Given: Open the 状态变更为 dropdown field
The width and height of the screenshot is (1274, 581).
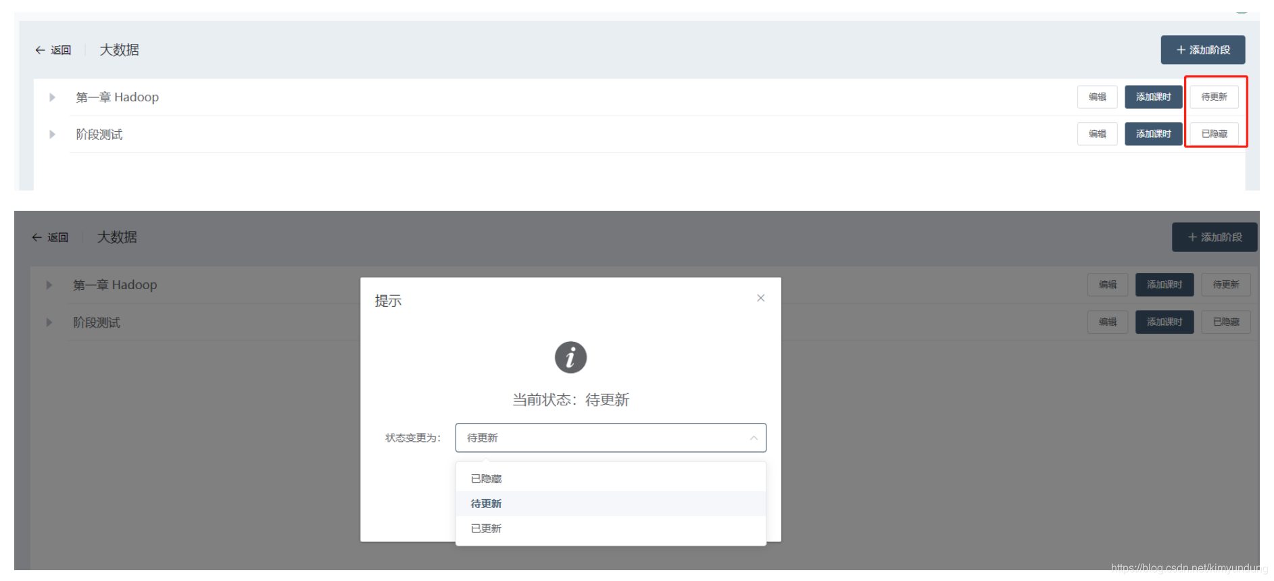Looking at the screenshot, I should point(610,438).
